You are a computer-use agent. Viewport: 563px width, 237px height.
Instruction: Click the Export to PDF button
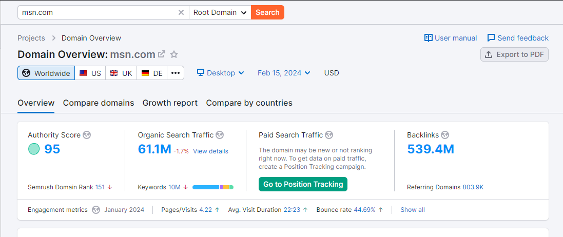515,54
